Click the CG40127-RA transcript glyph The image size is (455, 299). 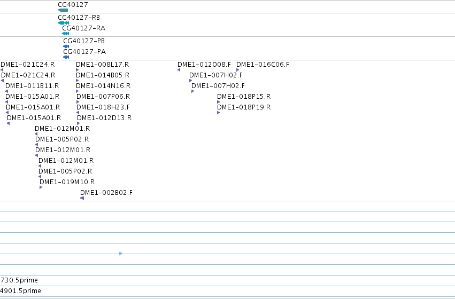(x=66, y=34)
